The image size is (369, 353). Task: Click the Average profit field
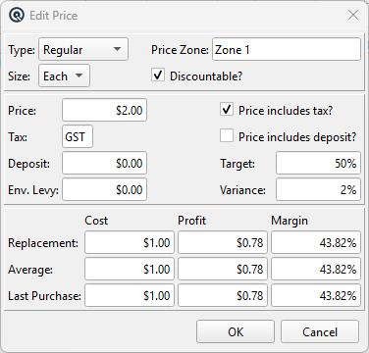pos(223,269)
